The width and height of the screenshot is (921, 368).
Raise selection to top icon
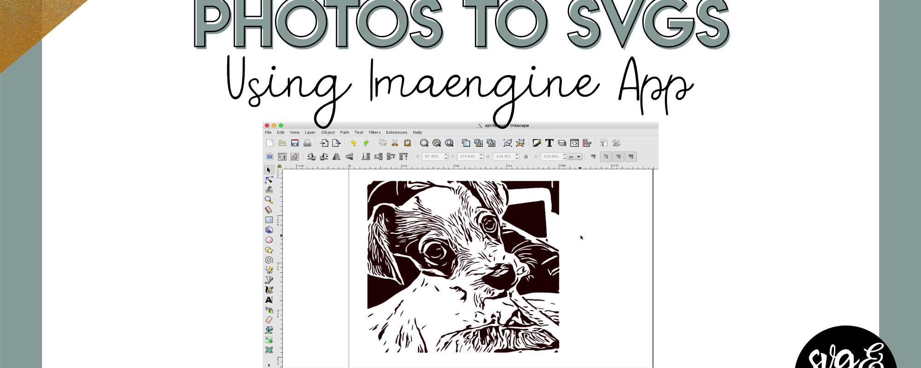click(403, 156)
